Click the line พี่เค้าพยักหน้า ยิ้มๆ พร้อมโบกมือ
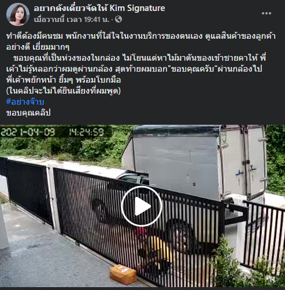Image resolution: width=285 pixels, height=290 pixels. (x=64, y=80)
